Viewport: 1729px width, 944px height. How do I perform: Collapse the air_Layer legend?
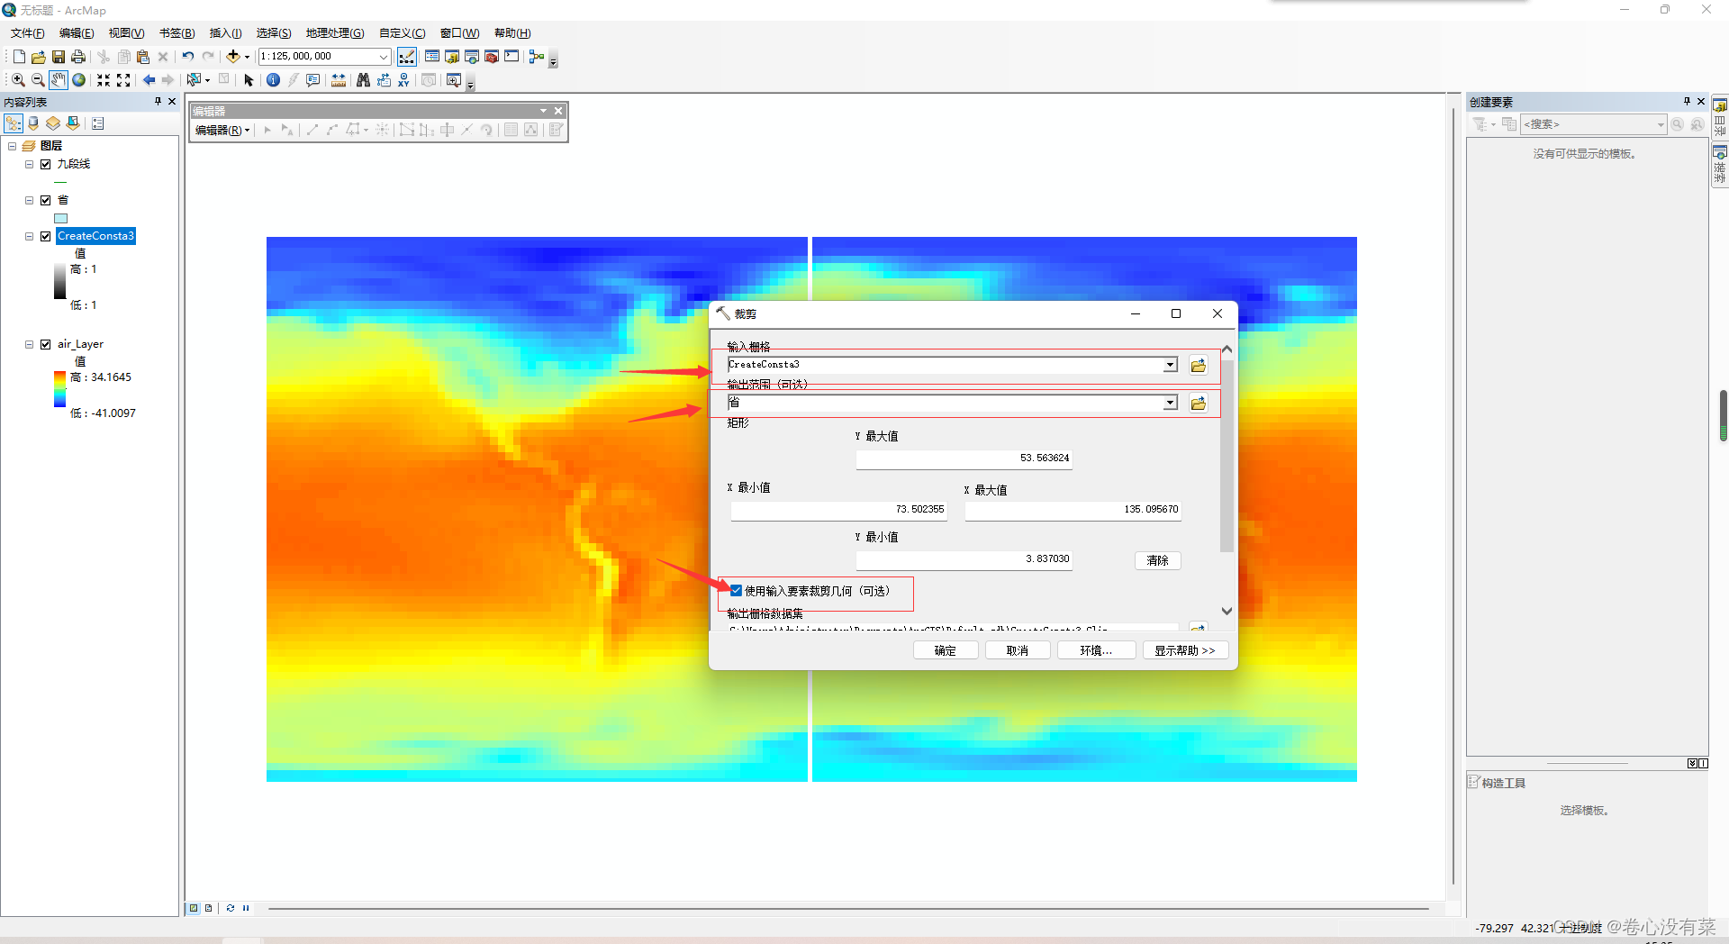coord(29,344)
